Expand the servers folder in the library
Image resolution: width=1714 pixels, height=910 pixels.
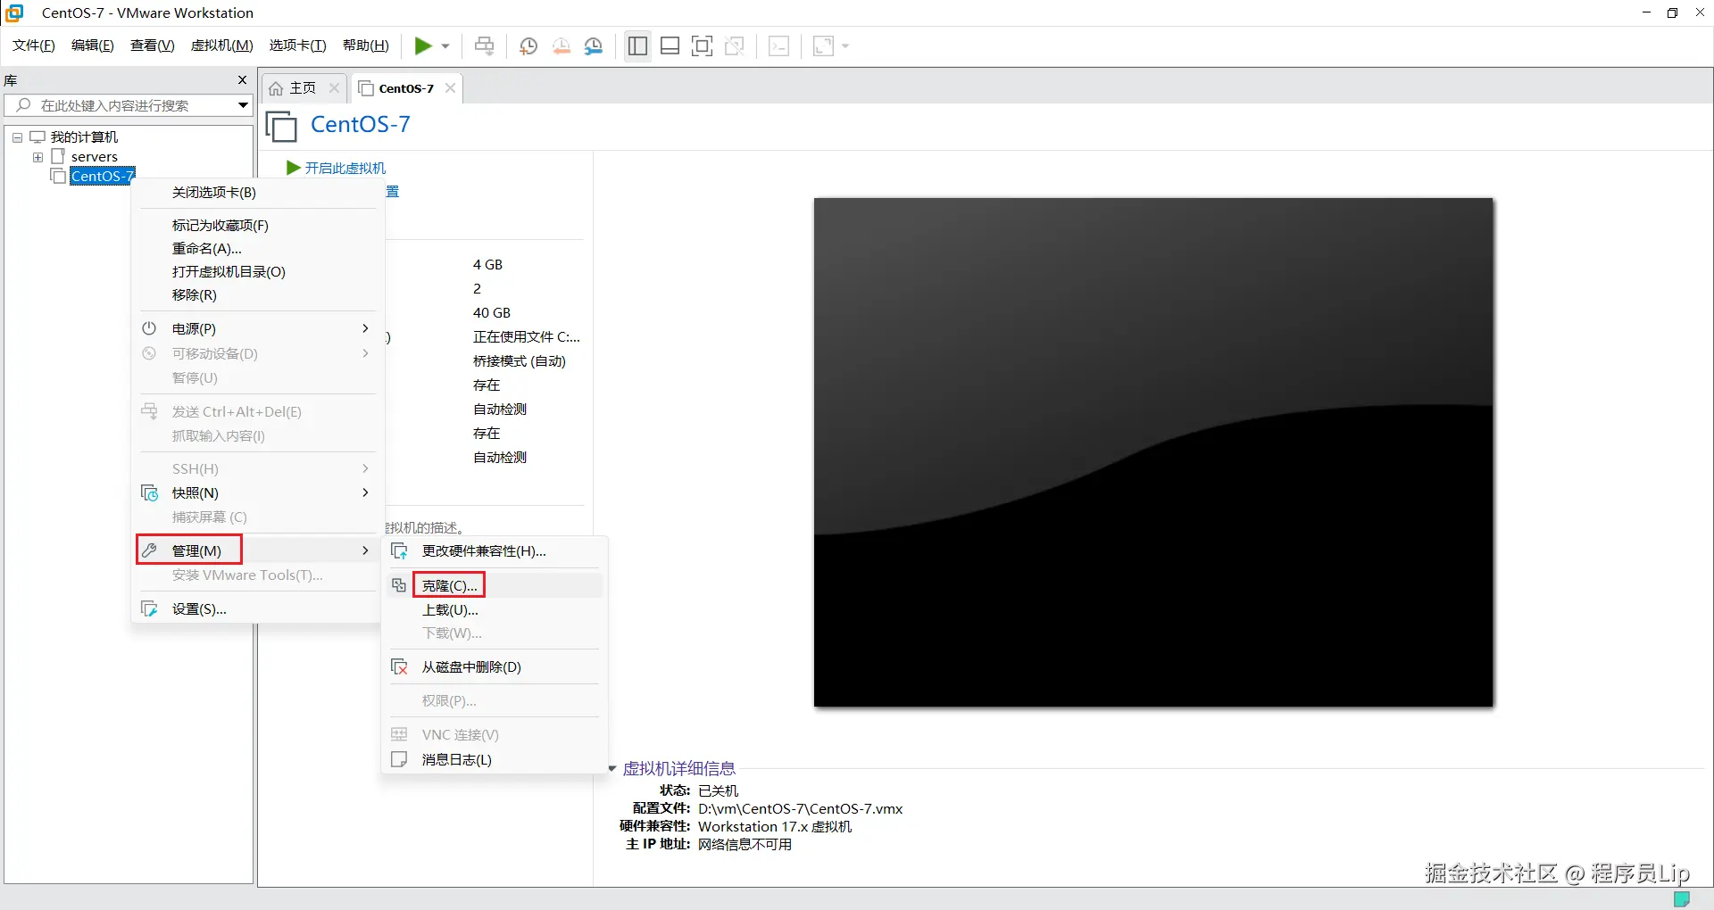(37, 157)
